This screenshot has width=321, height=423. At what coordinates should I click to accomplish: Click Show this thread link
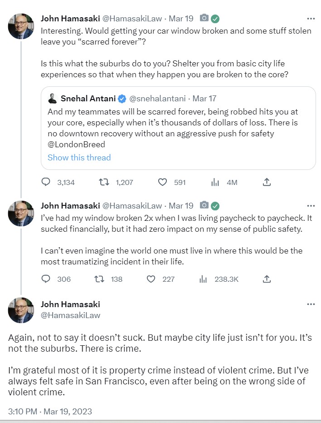point(79,158)
